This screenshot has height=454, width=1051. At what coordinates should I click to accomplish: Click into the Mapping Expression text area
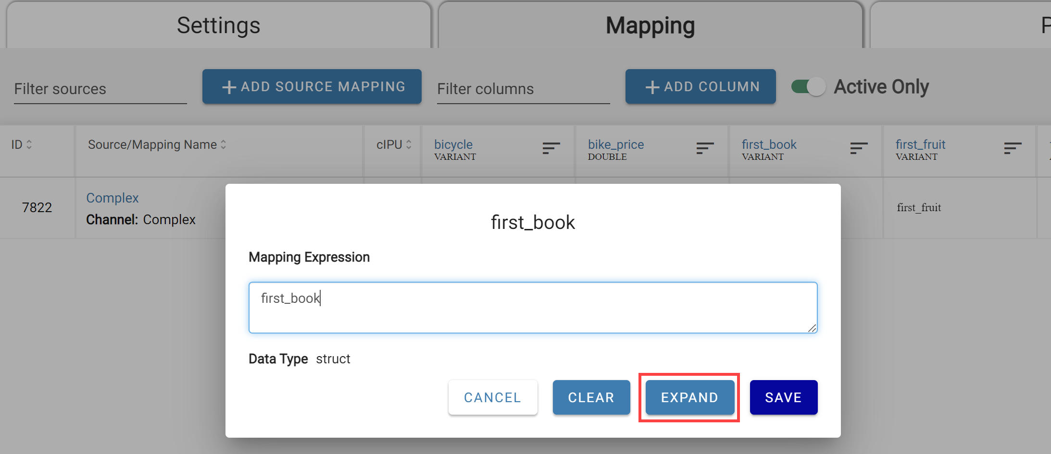coord(533,308)
